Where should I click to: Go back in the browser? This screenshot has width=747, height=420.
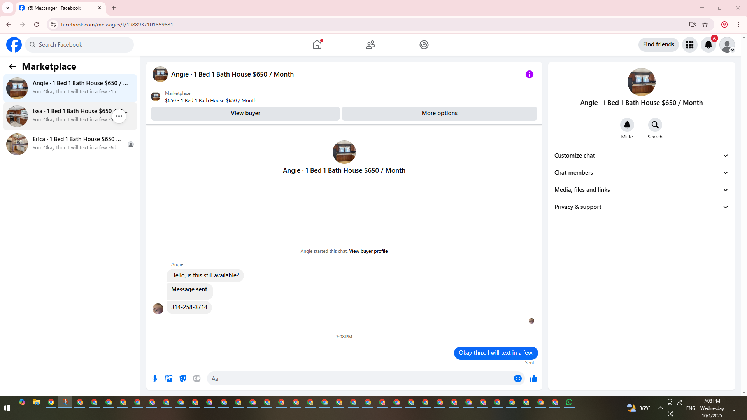(9, 24)
